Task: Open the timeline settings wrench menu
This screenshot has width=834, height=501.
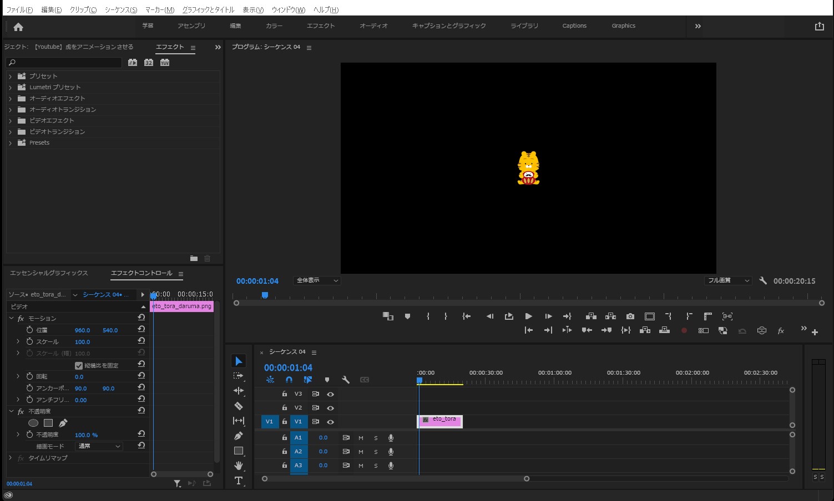Action: [346, 380]
